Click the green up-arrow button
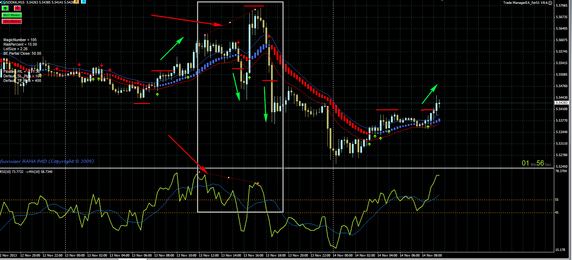This screenshot has width=572, height=260. pyautogui.click(x=5, y=8)
